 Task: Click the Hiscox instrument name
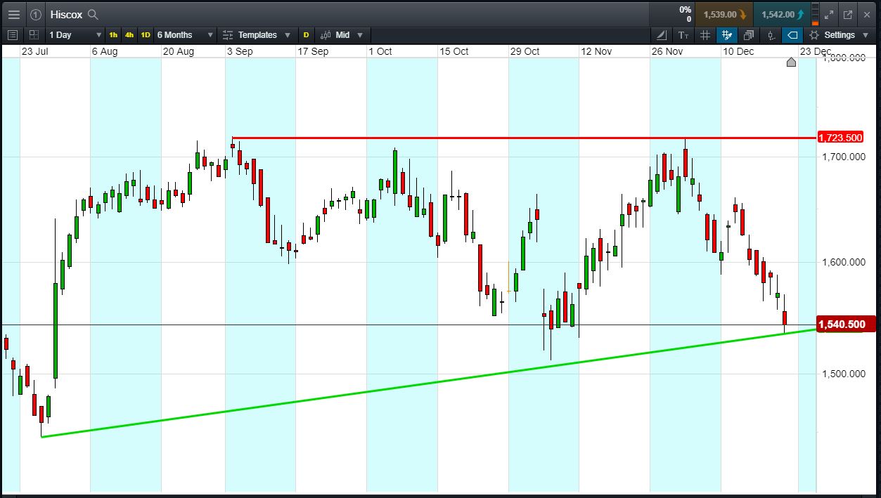click(67, 14)
